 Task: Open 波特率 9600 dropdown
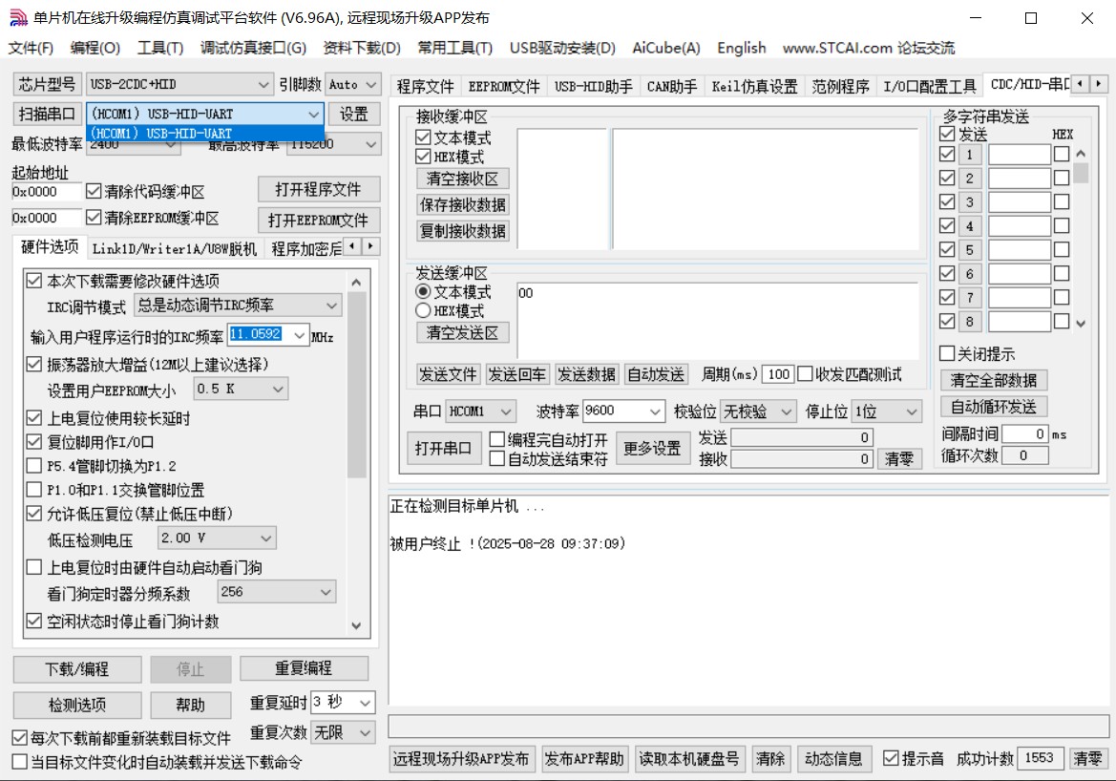[624, 411]
